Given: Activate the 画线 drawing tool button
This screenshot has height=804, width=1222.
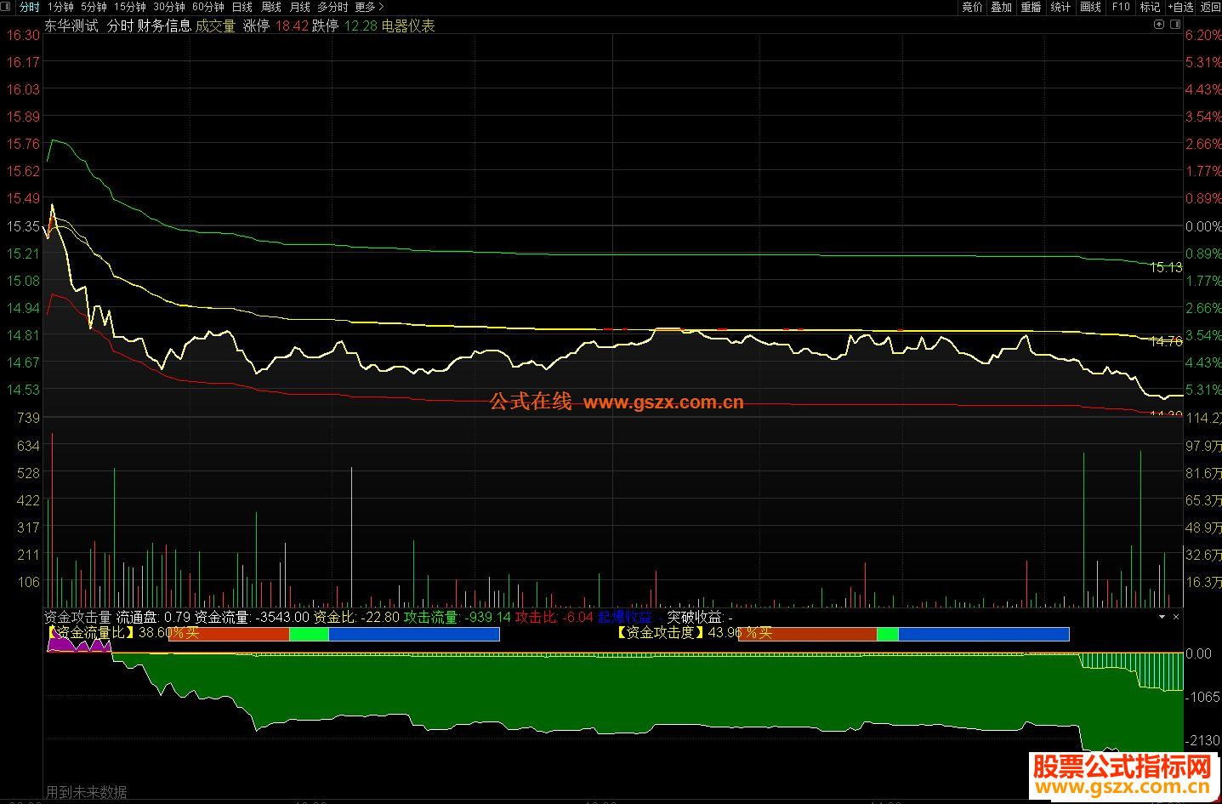Looking at the screenshot, I should pyautogui.click(x=1090, y=7).
